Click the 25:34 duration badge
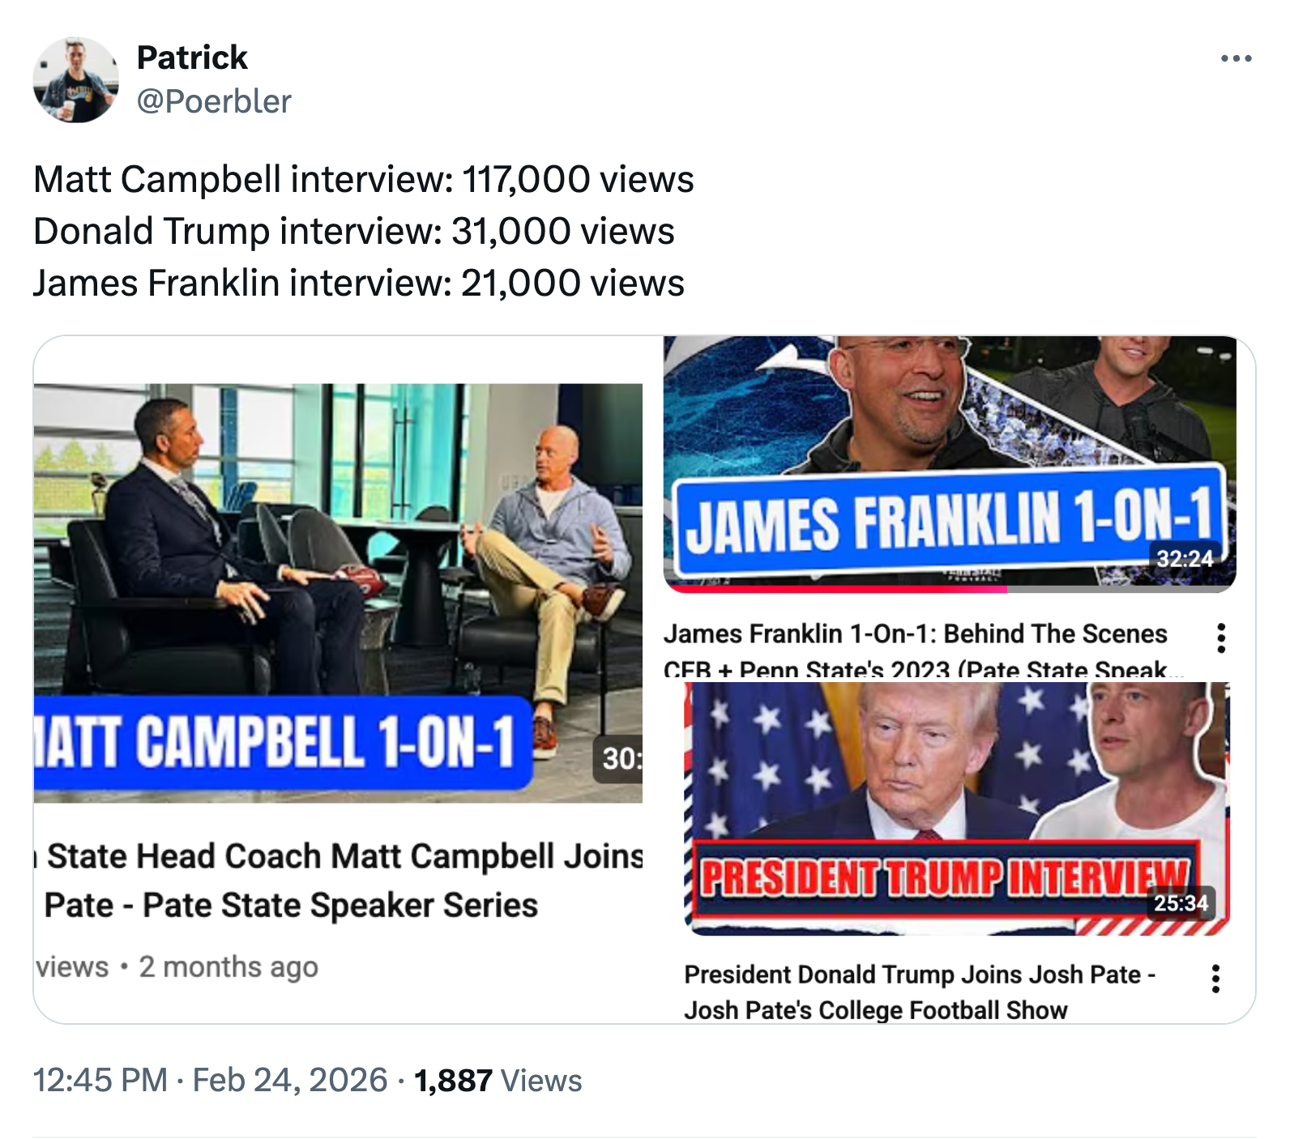The height and width of the screenshot is (1139, 1290). click(x=1181, y=902)
